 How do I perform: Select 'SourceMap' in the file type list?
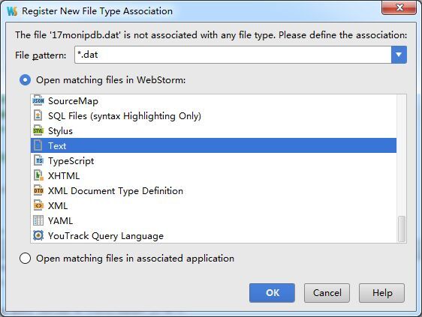[213, 100]
